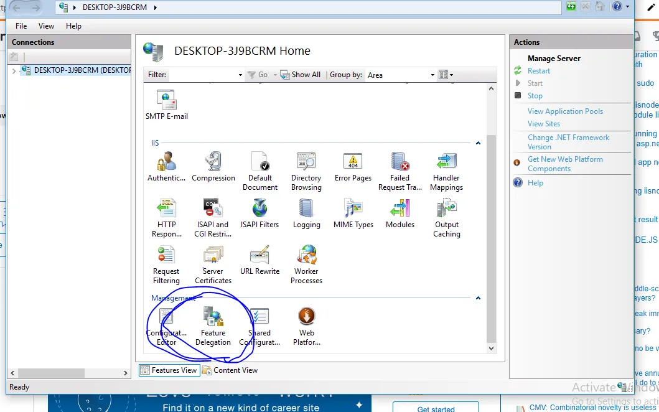Click the back navigation arrow
Image resolution: width=659 pixels, height=412 pixels.
coord(17,7)
